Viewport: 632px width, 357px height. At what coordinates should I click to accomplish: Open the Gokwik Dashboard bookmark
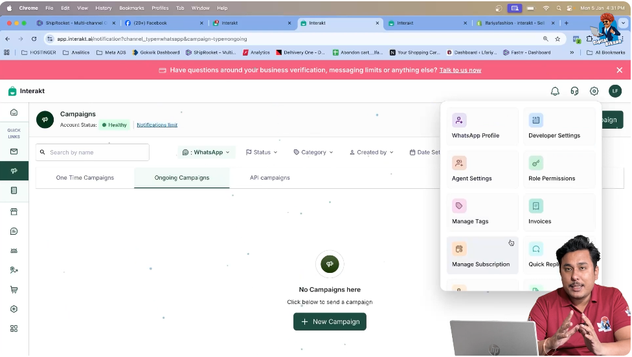tap(156, 52)
